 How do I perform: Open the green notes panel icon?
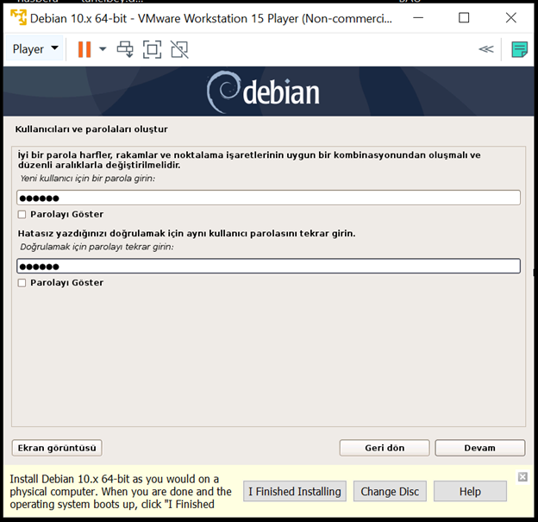(520, 49)
